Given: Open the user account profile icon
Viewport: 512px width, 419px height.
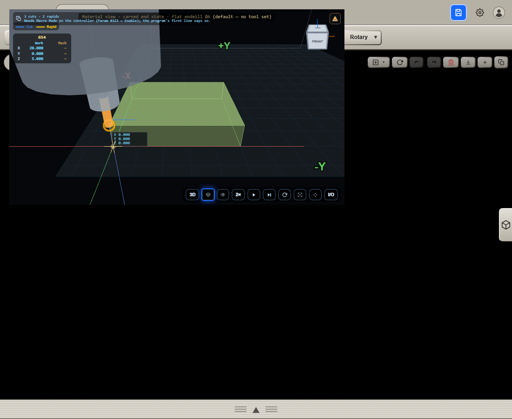Looking at the screenshot, I should tap(499, 13).
